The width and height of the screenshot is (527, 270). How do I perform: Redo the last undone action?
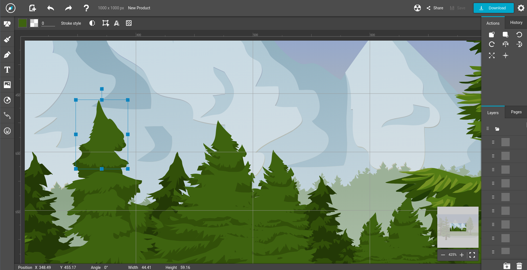(x=68, y=8)
